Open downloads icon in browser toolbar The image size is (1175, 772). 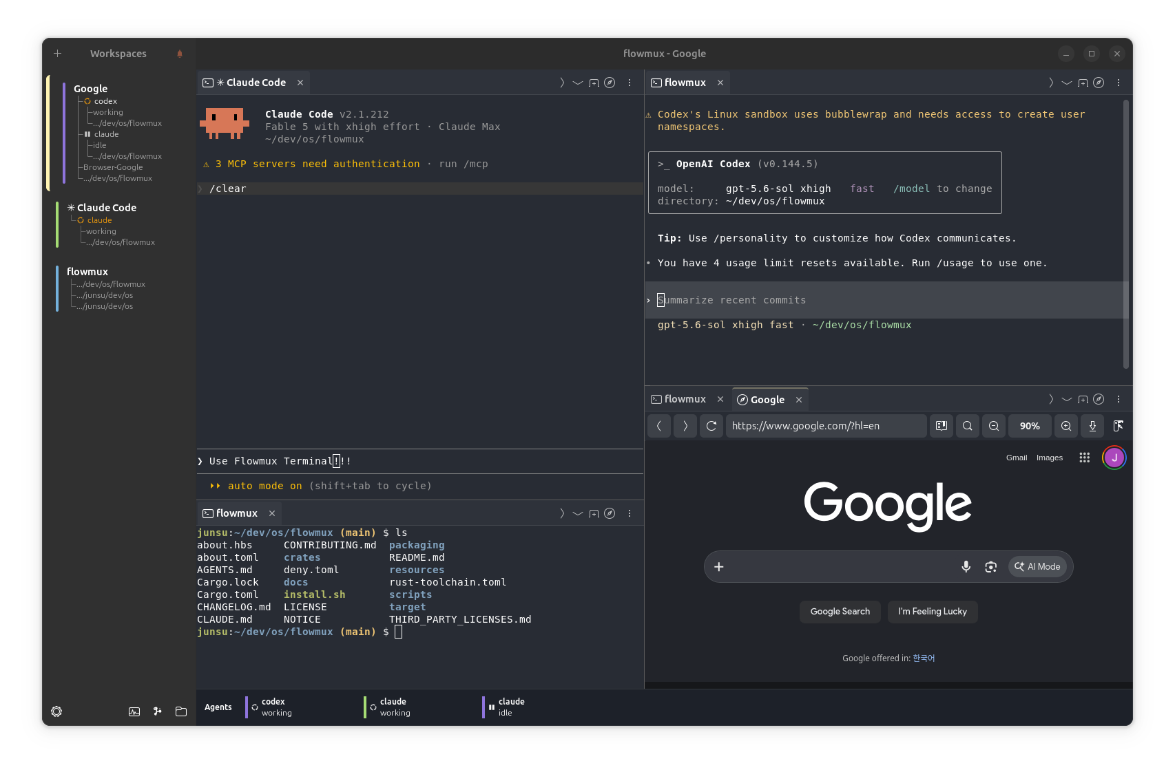coord(1092,426)
